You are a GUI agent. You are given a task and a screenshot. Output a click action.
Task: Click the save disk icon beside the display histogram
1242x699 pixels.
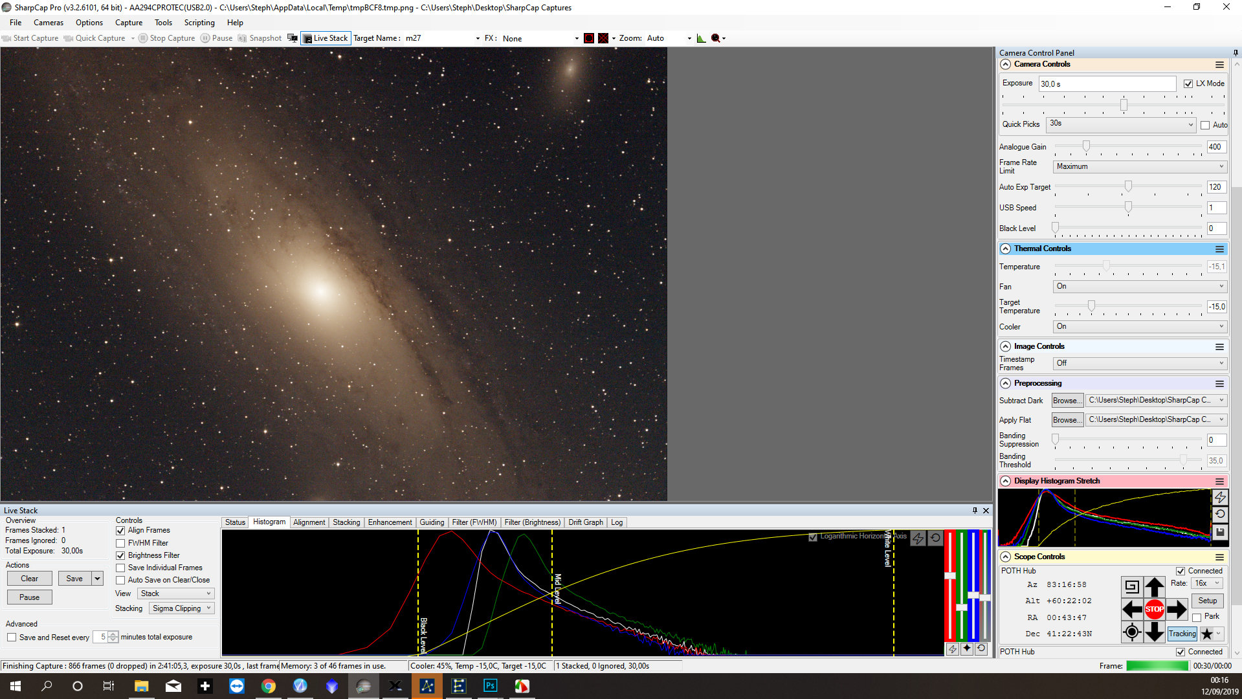pos(1220,532)
